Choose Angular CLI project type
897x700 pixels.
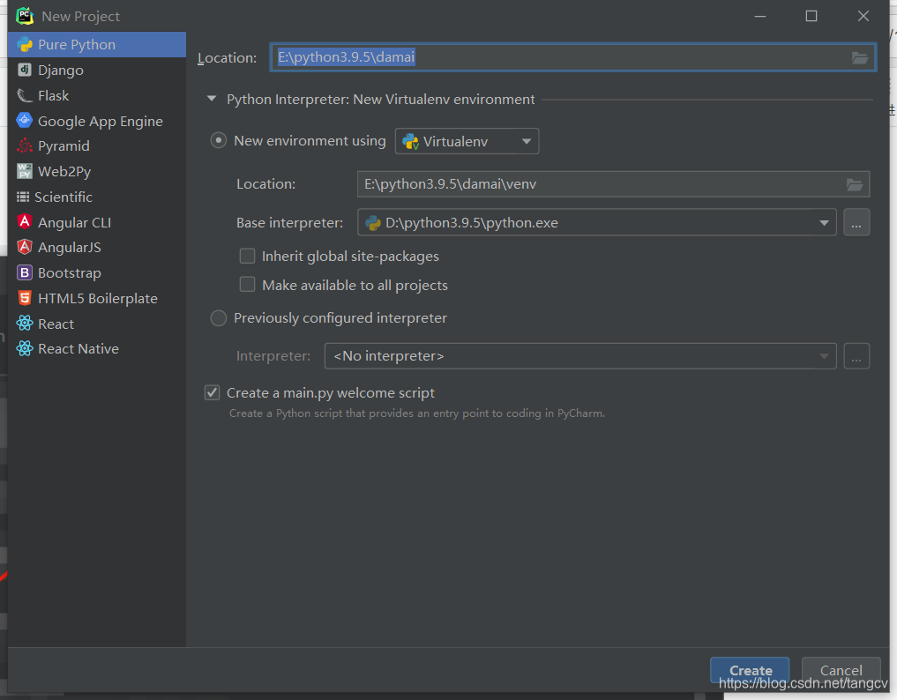(97, 222)
